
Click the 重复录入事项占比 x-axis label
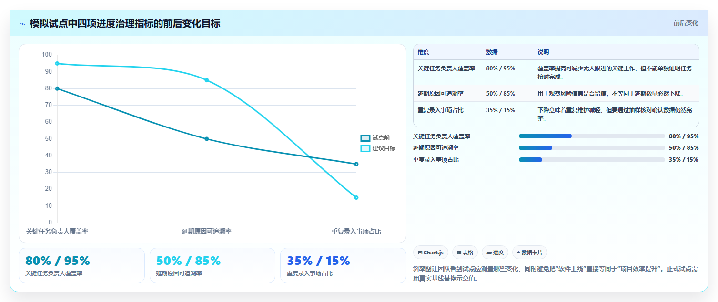[x=356, y=232]
